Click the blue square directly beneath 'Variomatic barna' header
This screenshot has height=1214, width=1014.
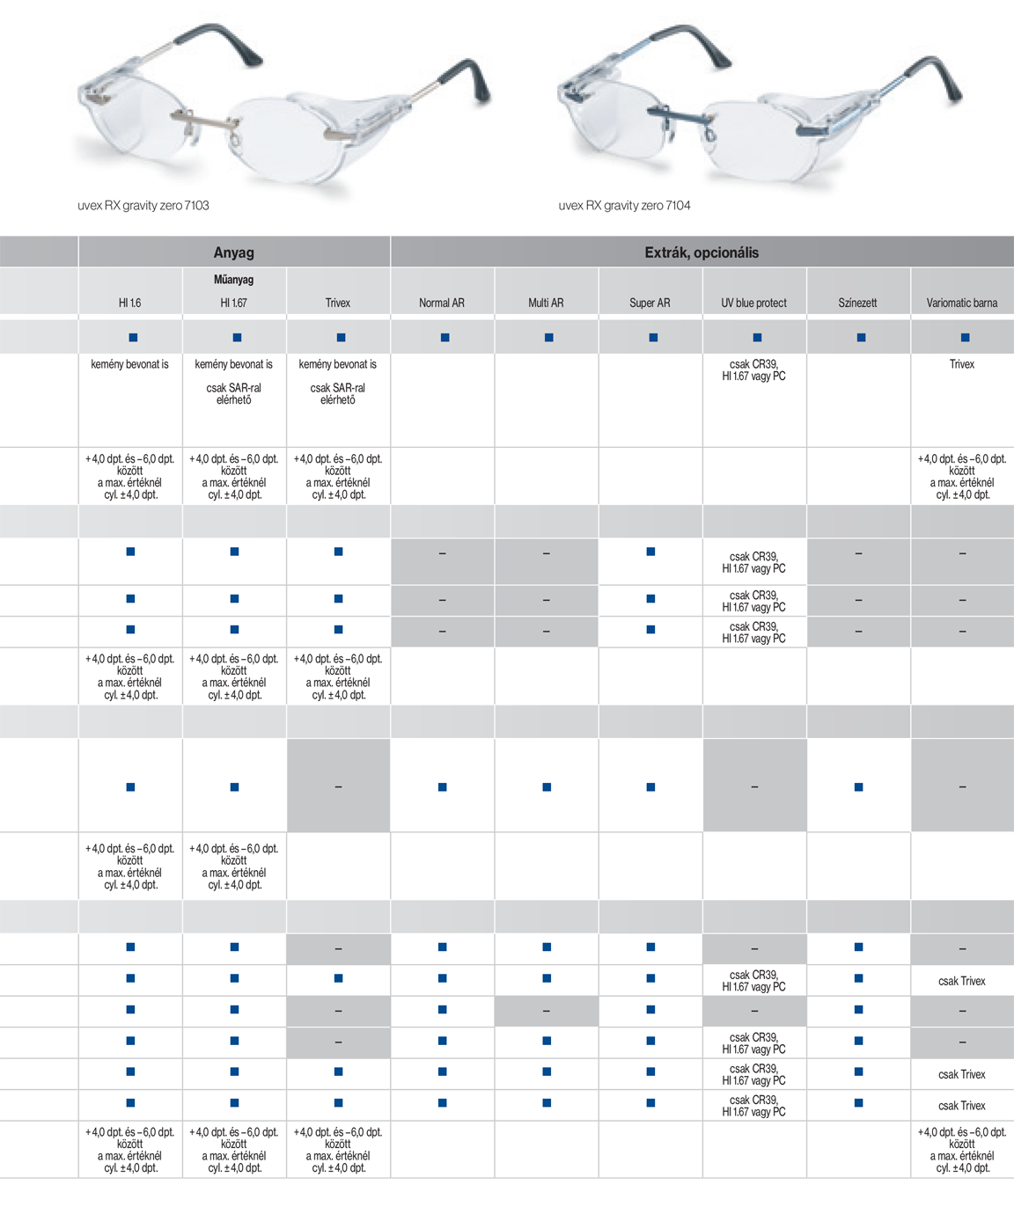(x=966, y=338)
